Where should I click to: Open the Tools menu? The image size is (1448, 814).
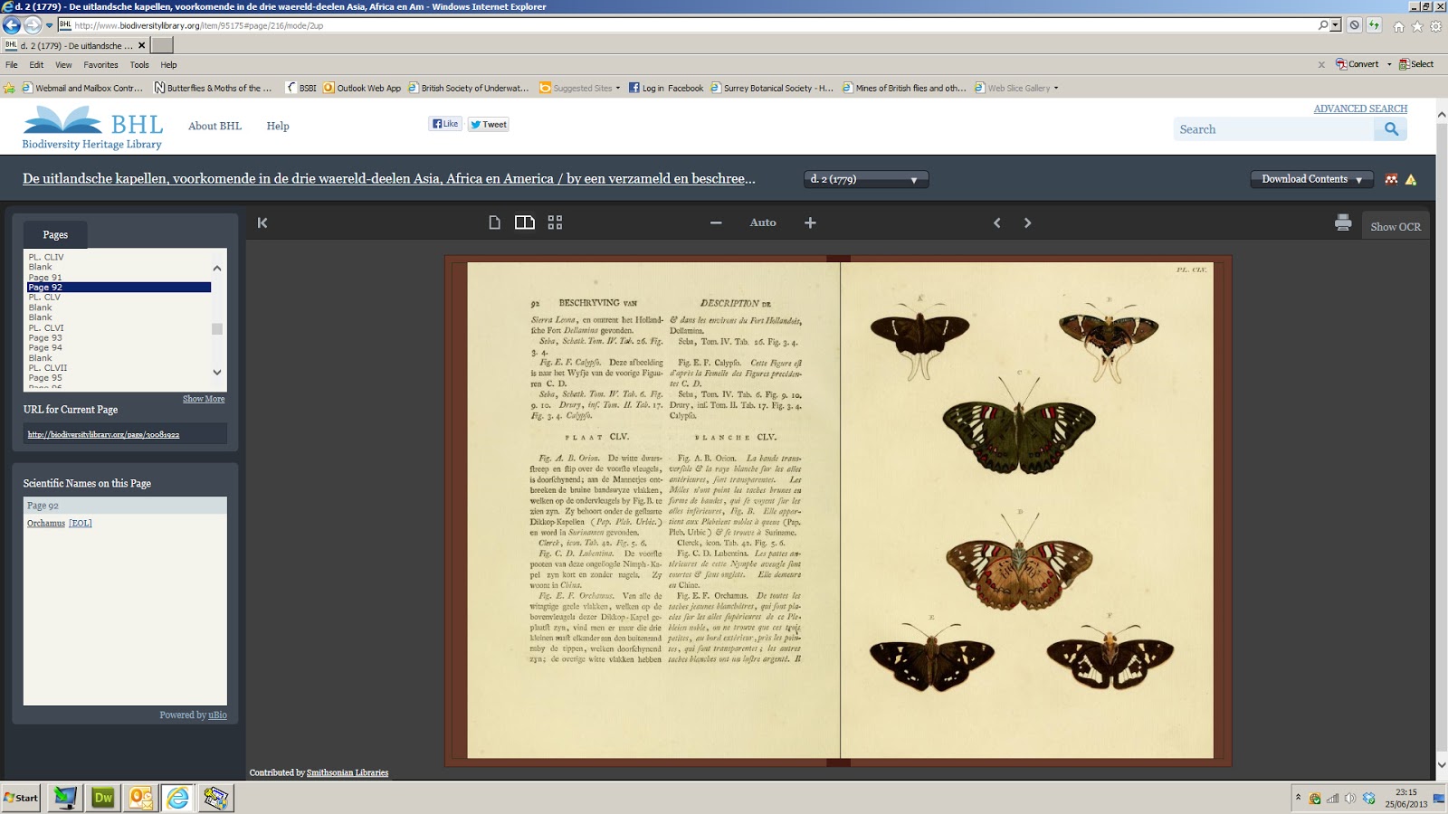pyautogui.click(x=139, y=65)
